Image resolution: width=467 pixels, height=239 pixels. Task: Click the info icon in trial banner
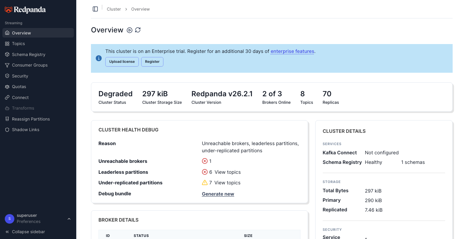99,58
